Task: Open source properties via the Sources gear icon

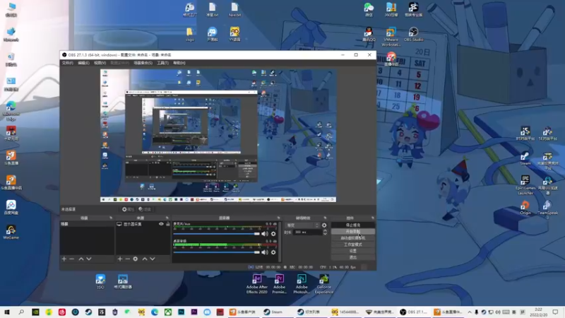Action: pyautogui.click(x=136, y=259)
